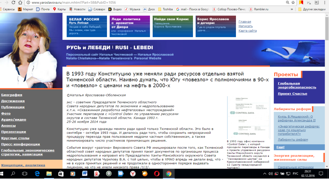Open the Глобальная энергобезопасность project link
329x179 pixels.
(x=297, y=85)
